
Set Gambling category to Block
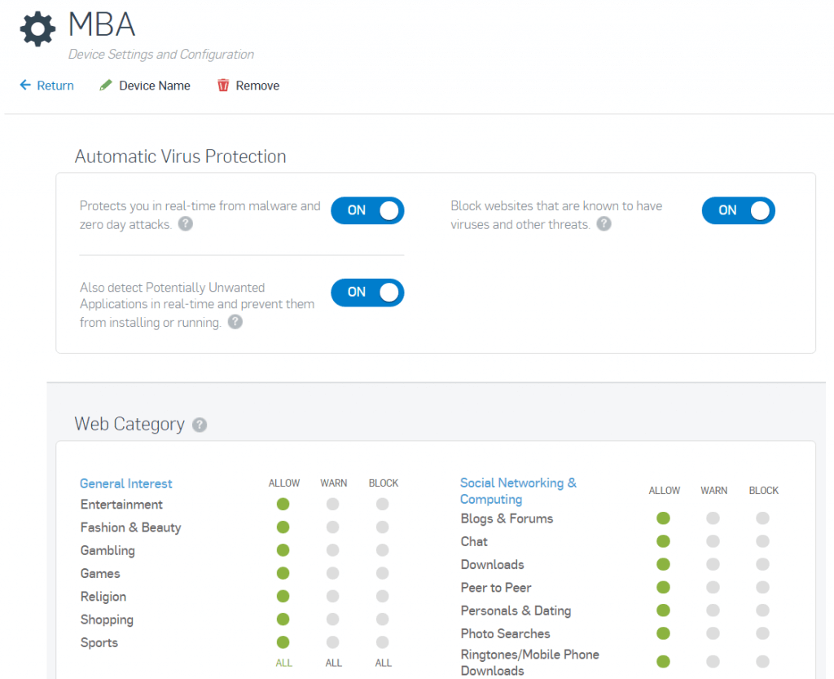[x=383, y=550]
